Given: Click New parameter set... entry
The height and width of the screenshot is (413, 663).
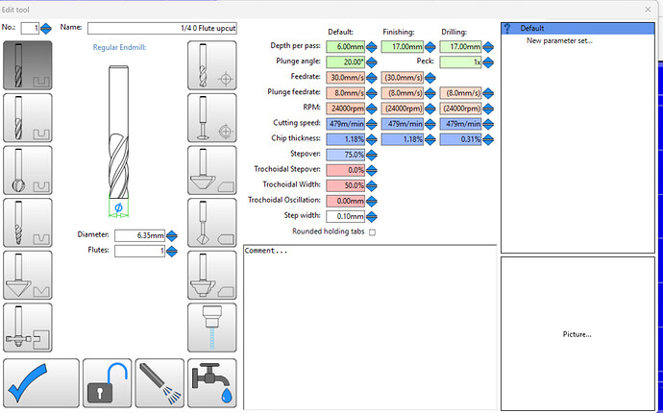Looking at the screenshot, I should coord(559,41).
